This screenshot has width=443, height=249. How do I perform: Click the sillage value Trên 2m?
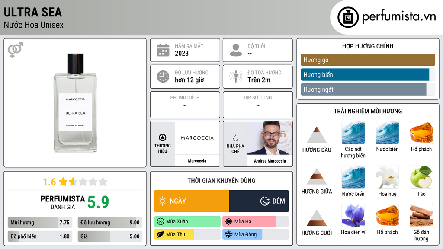click(x=259, y=80)
